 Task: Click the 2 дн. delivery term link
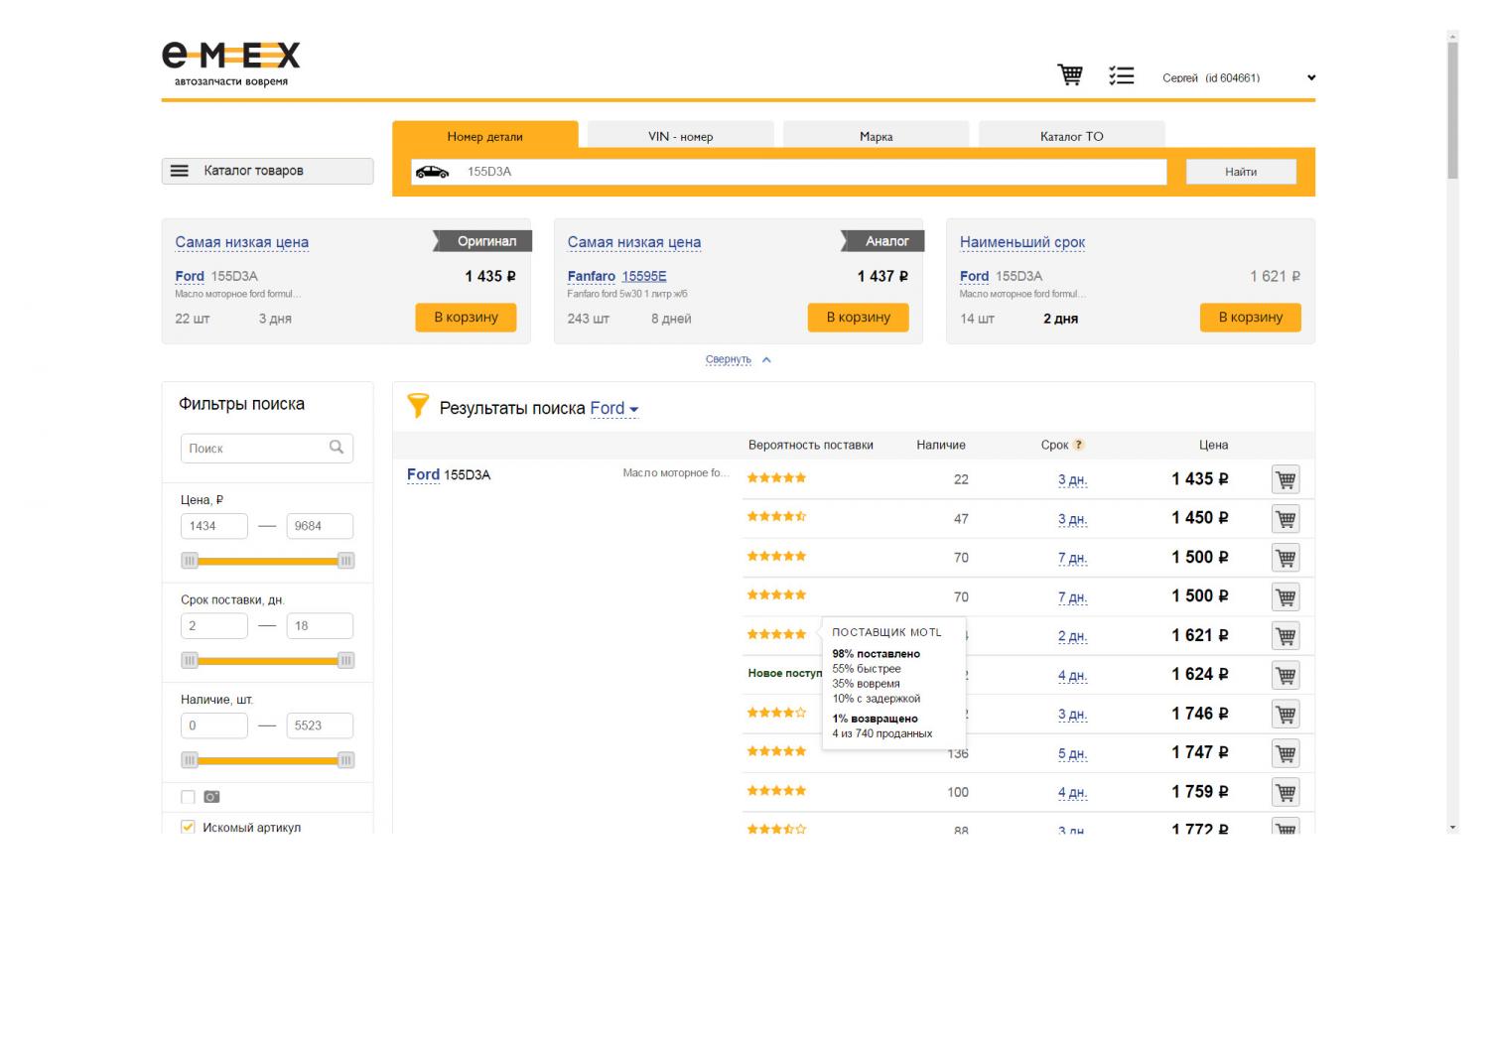pos(1072,636)
